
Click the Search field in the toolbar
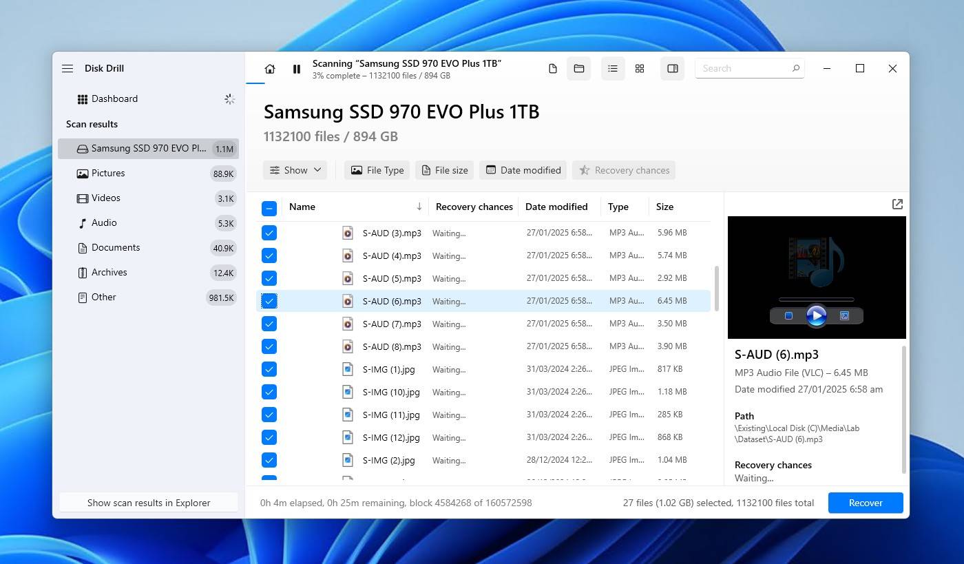749,68
